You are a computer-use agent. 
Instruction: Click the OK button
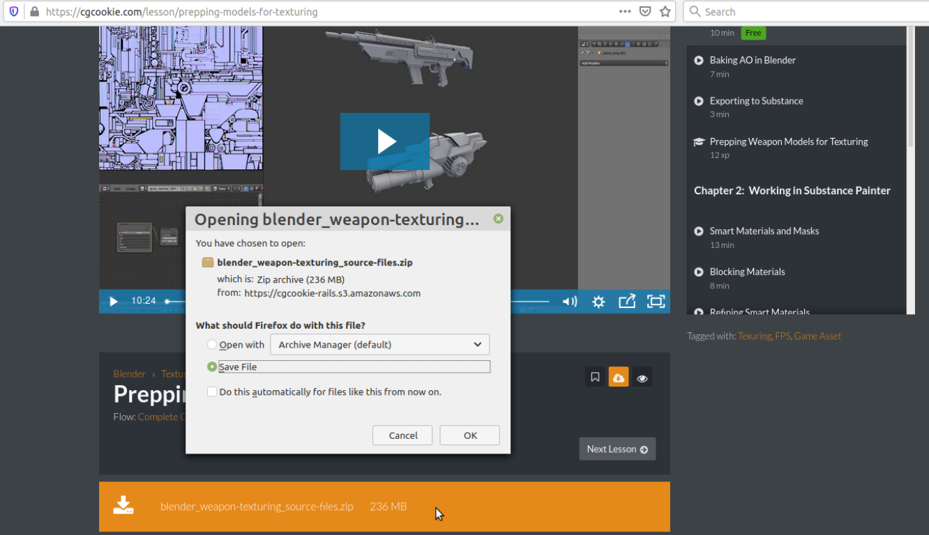coord(470,435)
